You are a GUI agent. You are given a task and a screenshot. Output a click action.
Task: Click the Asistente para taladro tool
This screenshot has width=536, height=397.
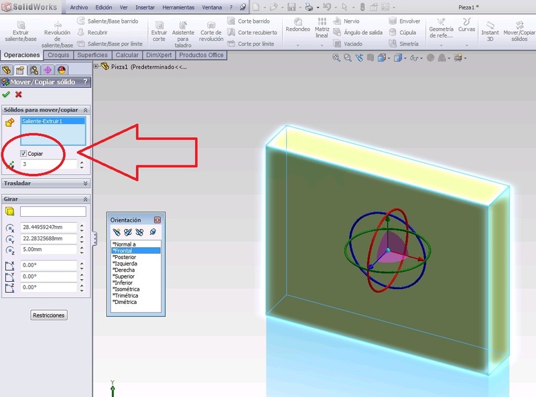pyautogui.click(x=183, y=32)
